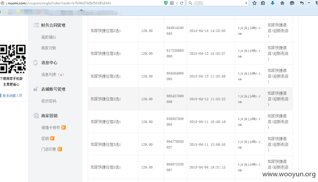
Task: Open the chat bubble icon
Action: (x=292, y=3)
